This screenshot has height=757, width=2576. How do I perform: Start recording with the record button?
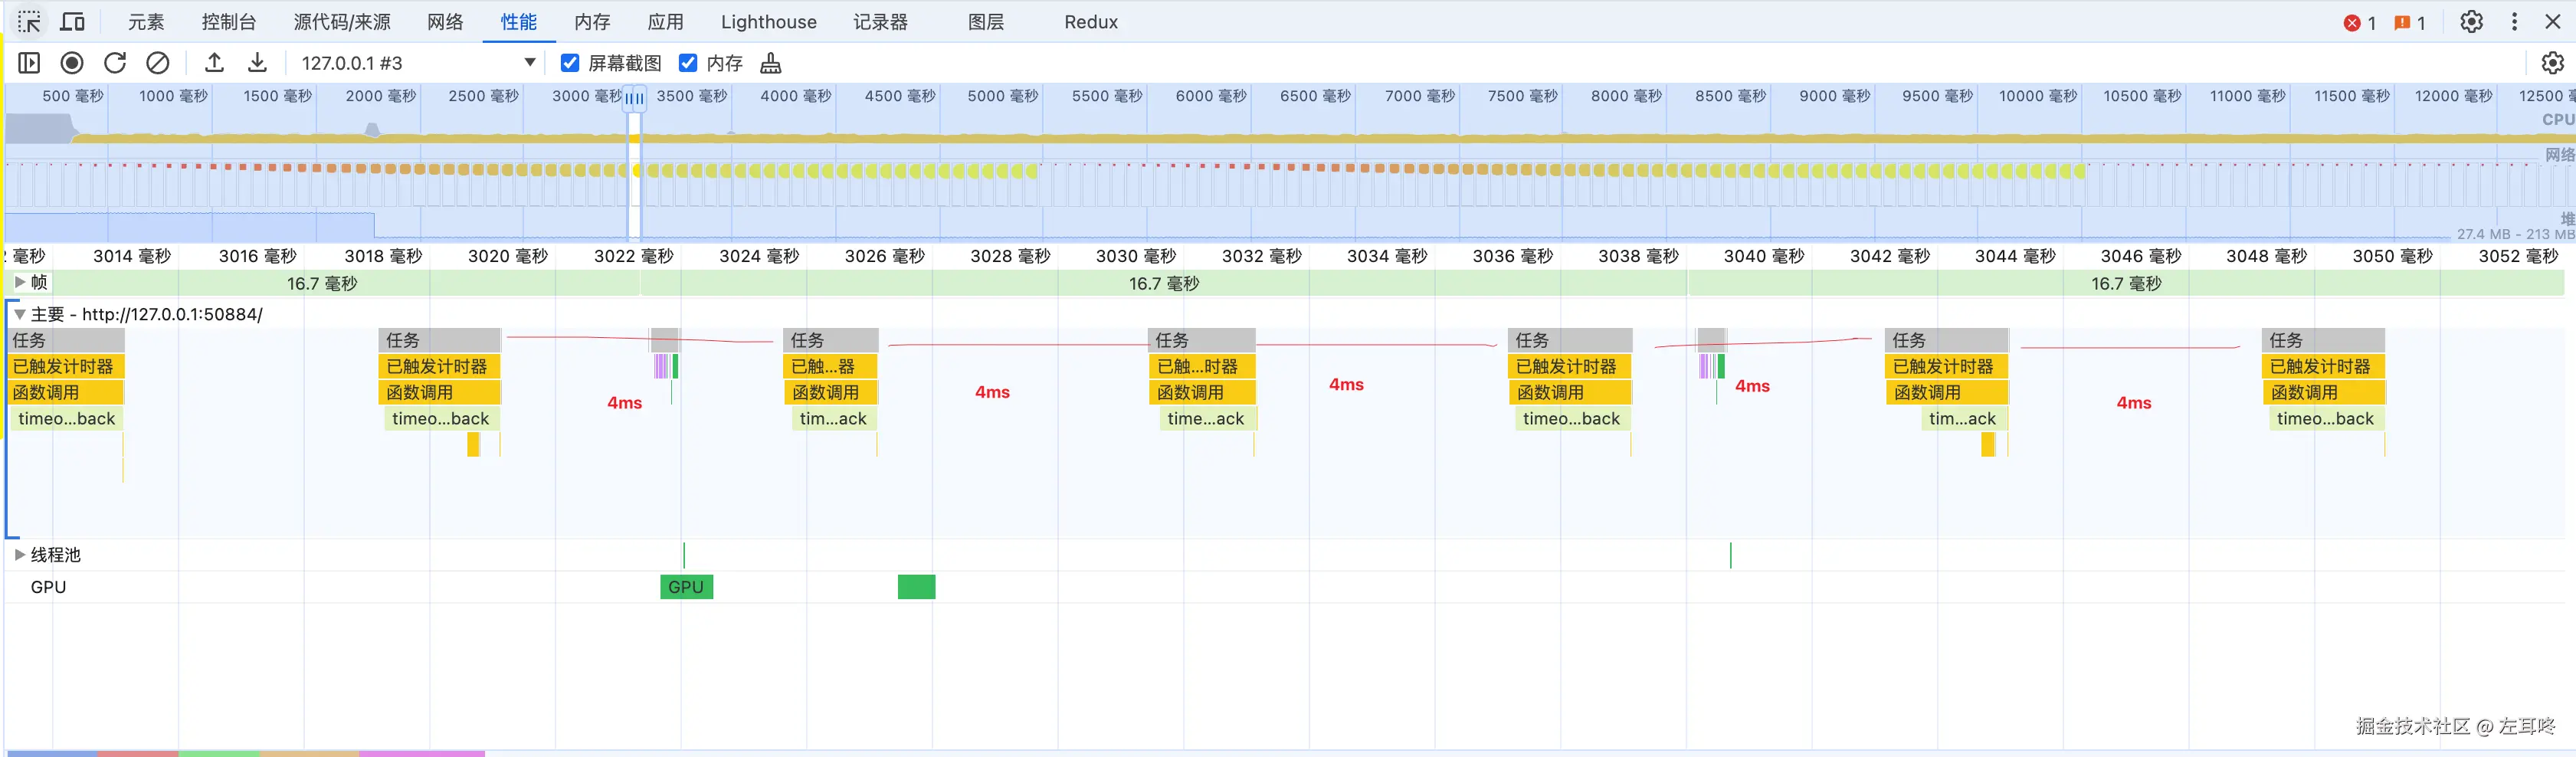[72, 63]
